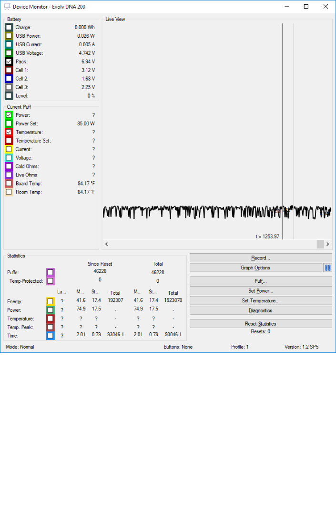Image resolution: width=336 pixels, height=515 pixels.
Task: Click the graph scrollbar left arrow
Action: pyautogui.click(x=106, y=244)
